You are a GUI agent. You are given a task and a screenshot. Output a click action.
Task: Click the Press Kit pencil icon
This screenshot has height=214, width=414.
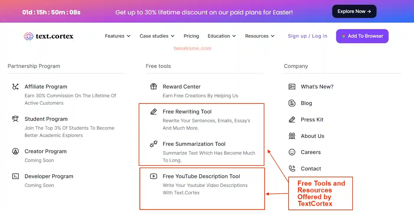click(x=292, y=119)
